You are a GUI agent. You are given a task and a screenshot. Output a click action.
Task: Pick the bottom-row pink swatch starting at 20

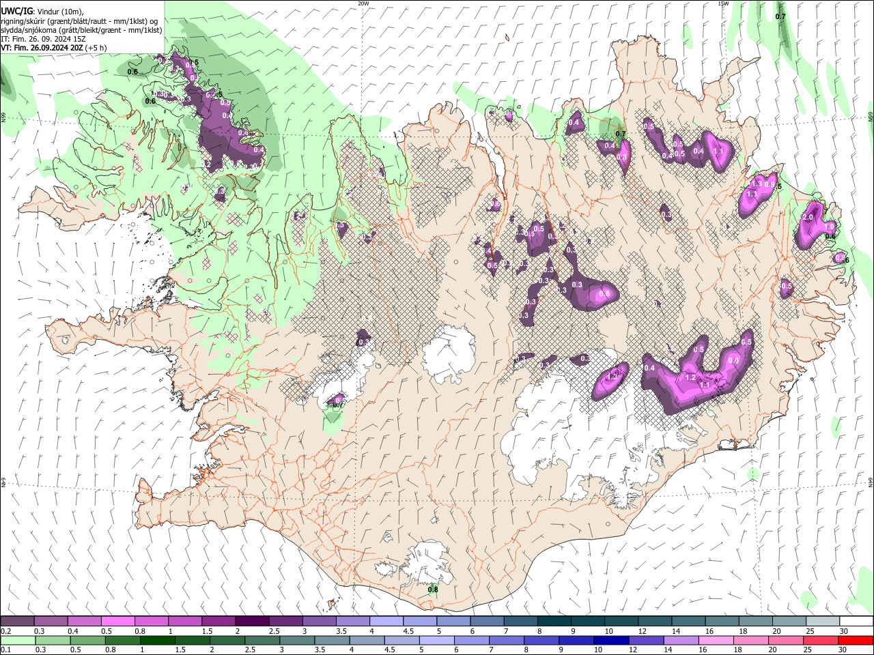pos(786,640)
